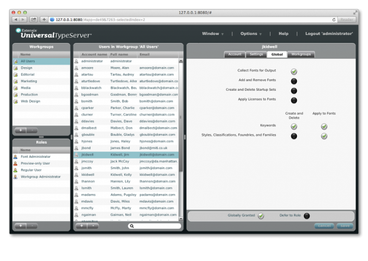The image size is (368, 261).
Task: Switch to the Workgroups tab
Action: [301, 54]
